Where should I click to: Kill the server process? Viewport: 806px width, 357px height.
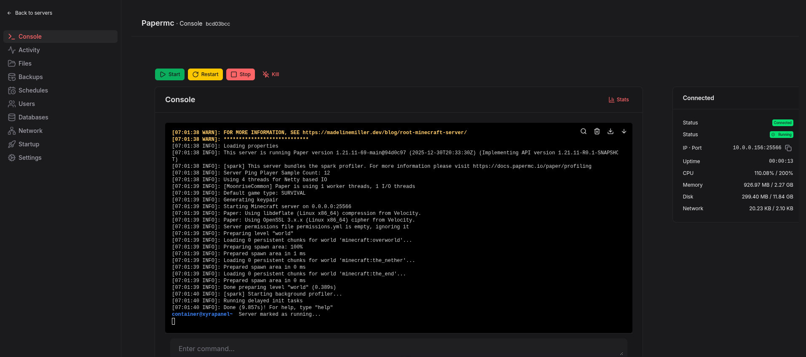click(x=271, y=74)
